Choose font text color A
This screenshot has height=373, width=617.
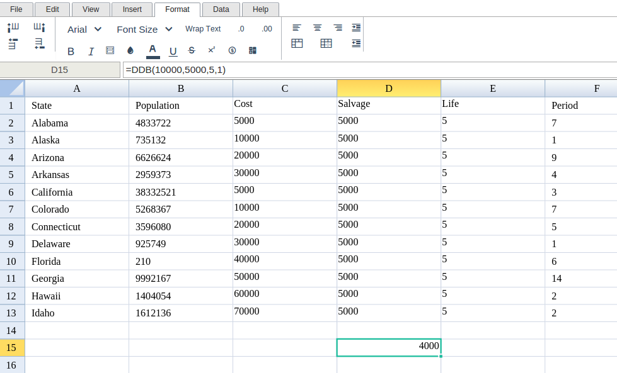pos(153,51)
